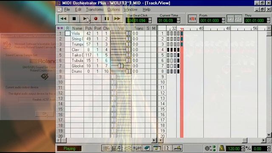This screenshot has width=272, height=153.
Task: Adjust the Bar:Beat:Click spinner arrows
Action: [x=150, y=20]
